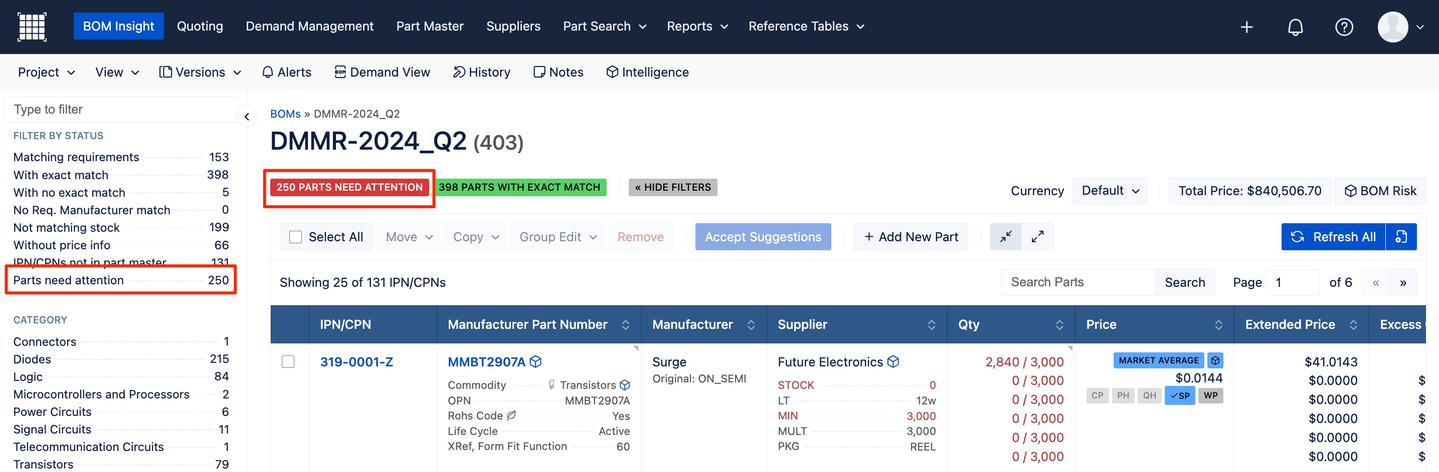This screenshot has width=1439, height=472.
Task: Sort by Supplier column arrows
Action: point(931,325)
